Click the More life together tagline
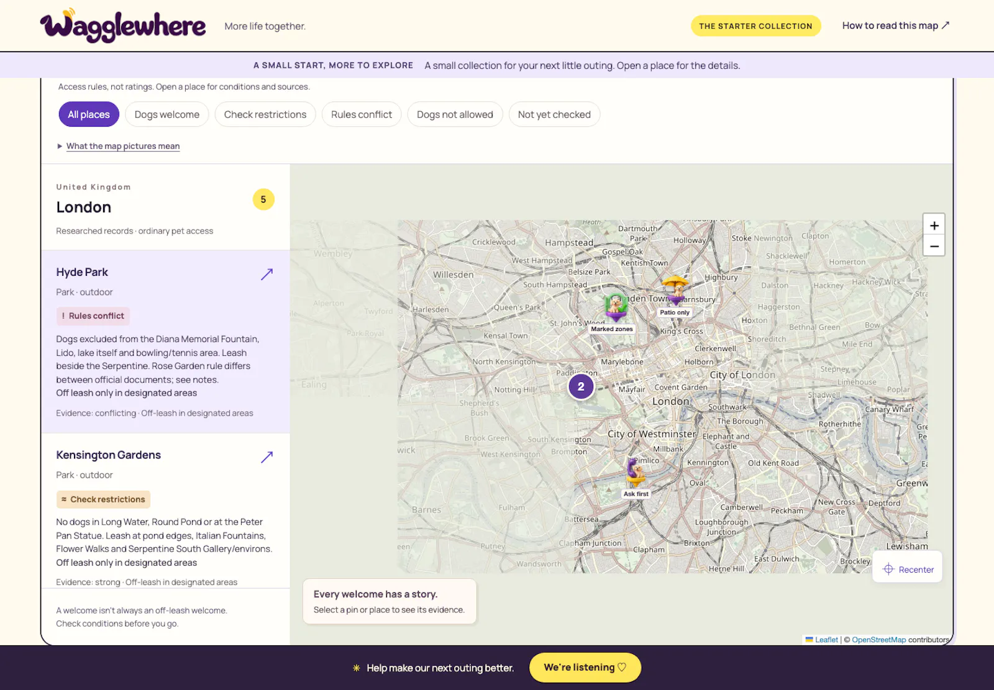This screenshot has height=690, width=994. click(265, 26)
